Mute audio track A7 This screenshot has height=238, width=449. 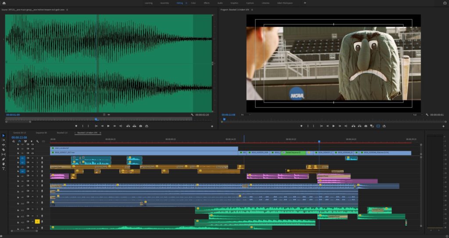pos(32,186)
